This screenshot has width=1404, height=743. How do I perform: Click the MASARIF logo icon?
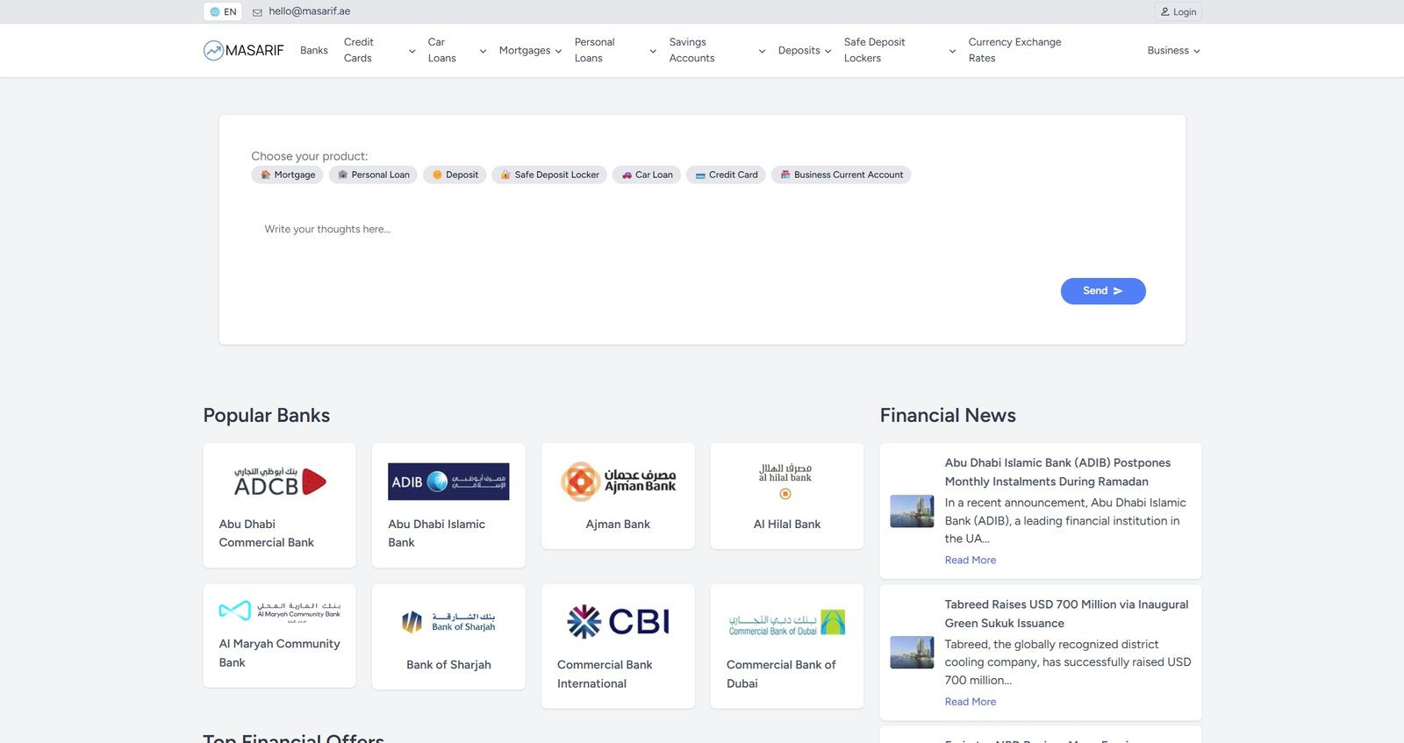pyautogui.click(x=213, y=51)
